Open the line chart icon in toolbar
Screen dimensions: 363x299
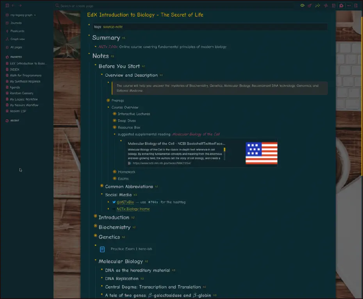tap(318, 5)
